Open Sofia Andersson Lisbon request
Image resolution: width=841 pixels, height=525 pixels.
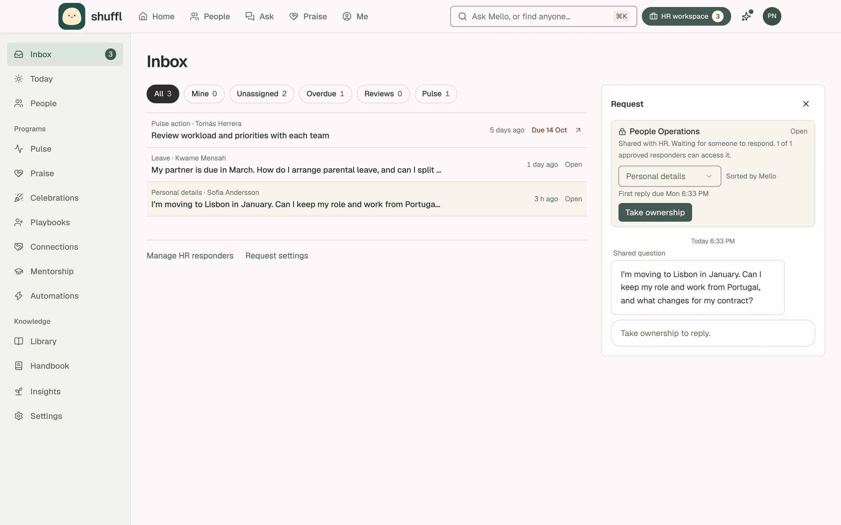(x=367, y=199)
